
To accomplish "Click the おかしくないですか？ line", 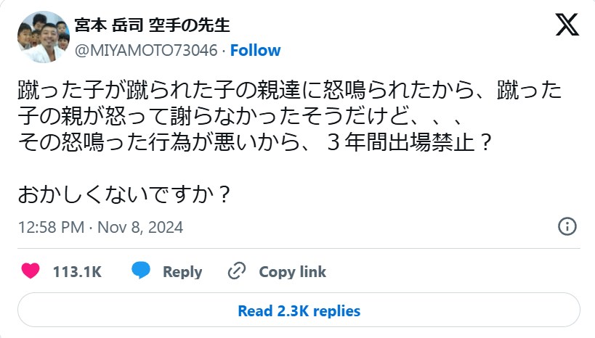I will (x=125, y=195).
